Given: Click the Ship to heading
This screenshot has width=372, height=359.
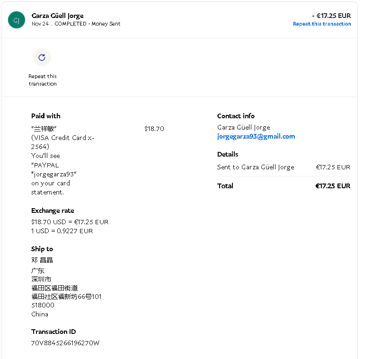Looking at the screenshot, I should (x=42, y=249).
